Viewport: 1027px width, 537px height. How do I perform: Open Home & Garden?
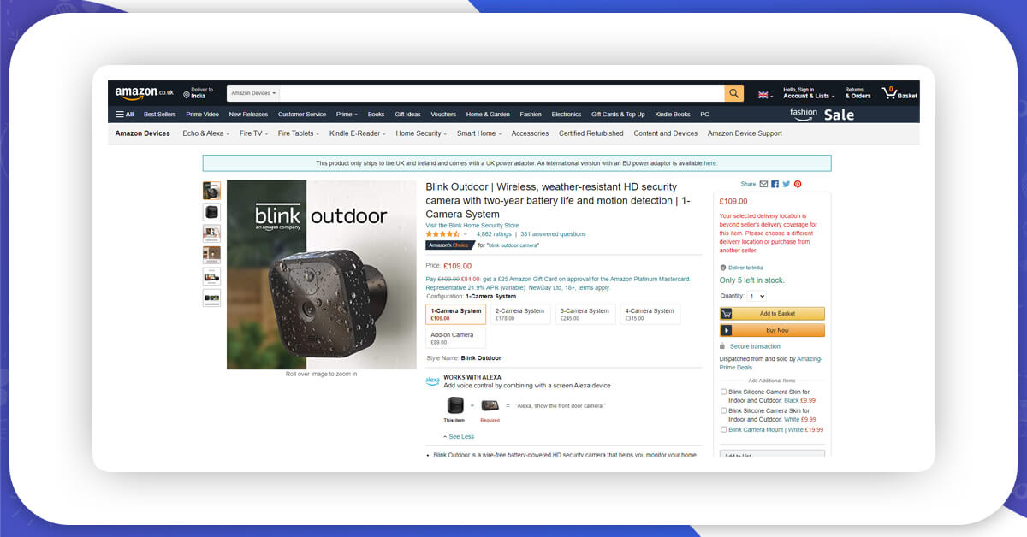[x=488, y=114]
